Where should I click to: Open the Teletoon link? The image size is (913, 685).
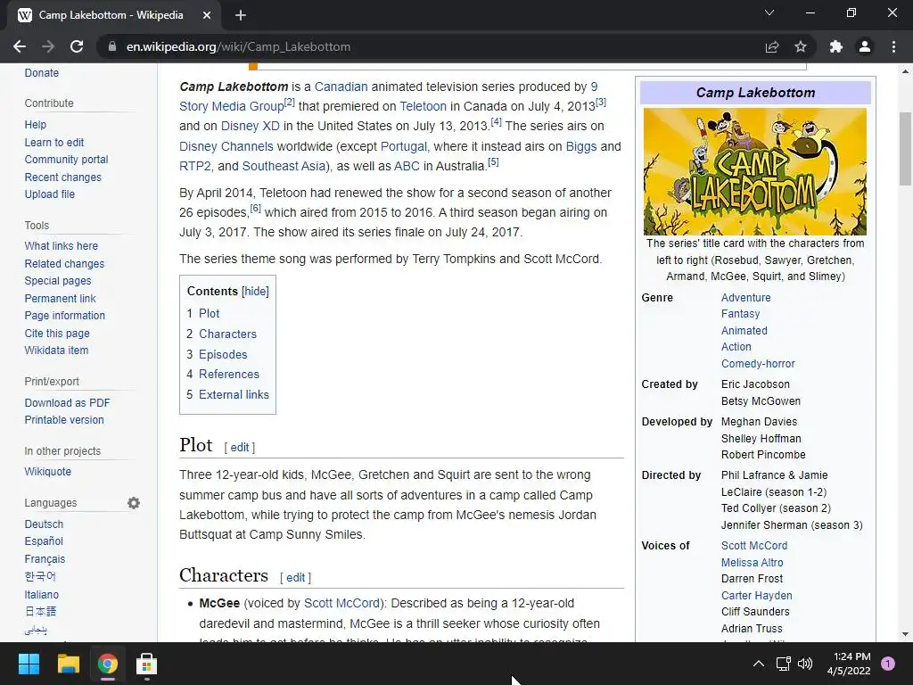pos(423,107)
